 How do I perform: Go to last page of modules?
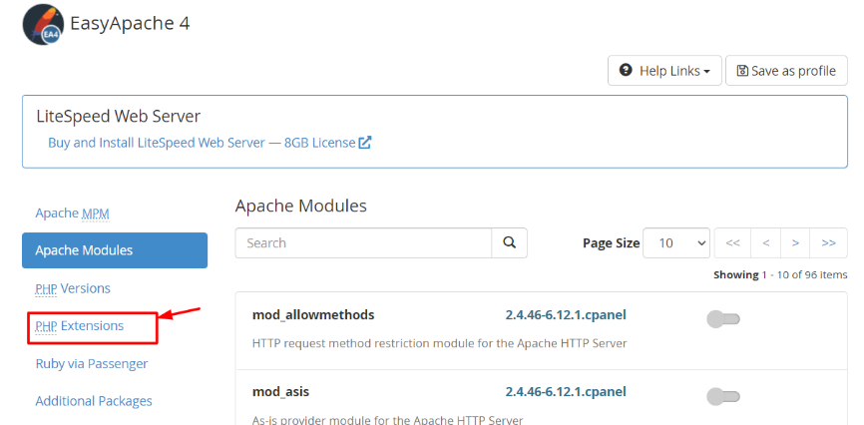point(829,243)
